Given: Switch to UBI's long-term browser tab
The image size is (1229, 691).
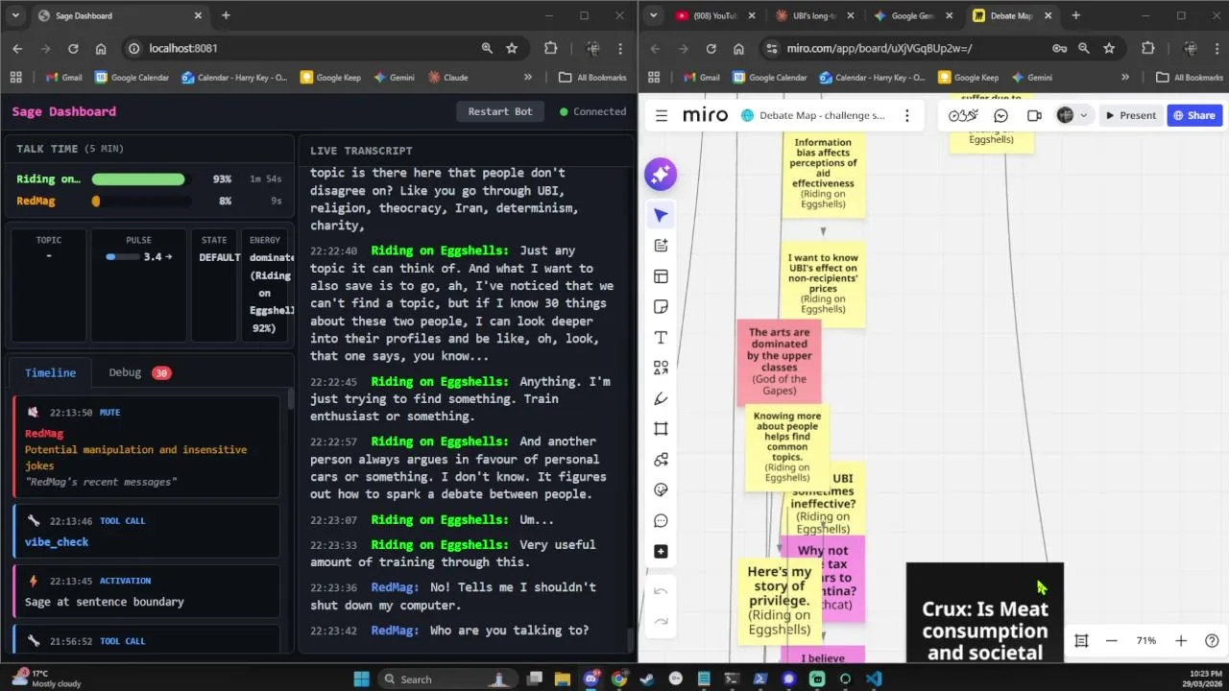Looking at the screenshot, I should (x=812, y=15).
